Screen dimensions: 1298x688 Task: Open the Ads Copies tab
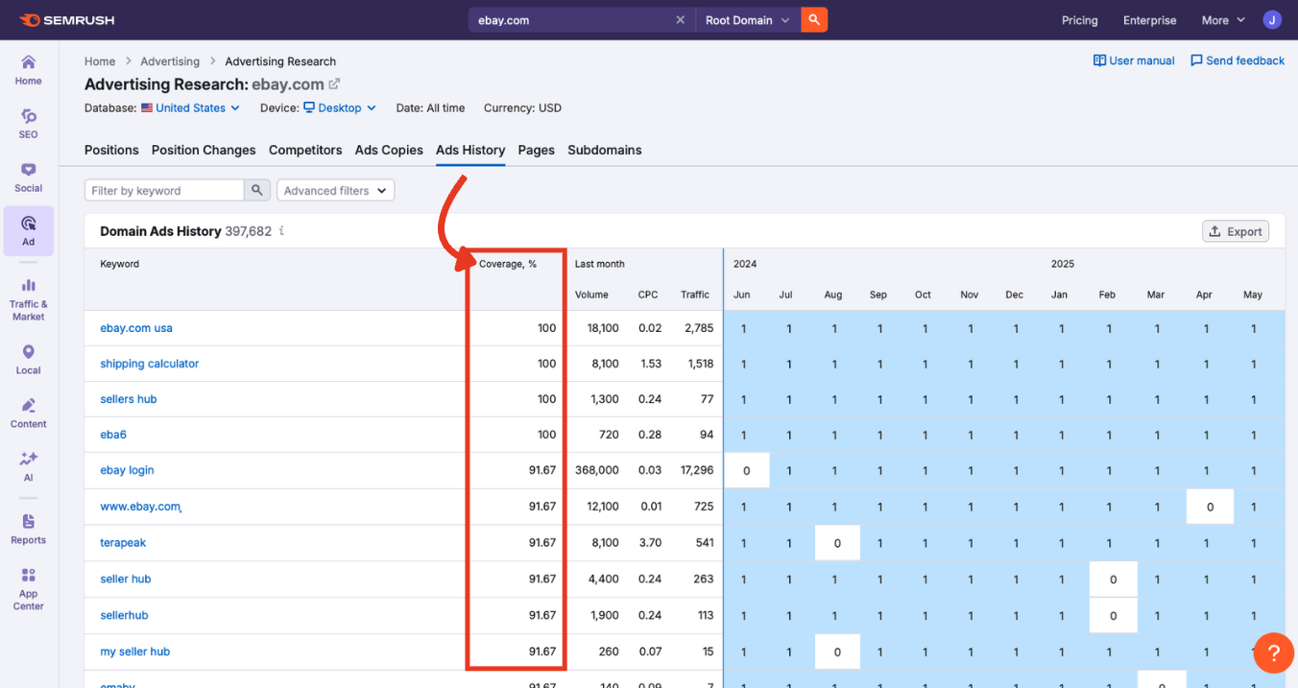(388, 150)
